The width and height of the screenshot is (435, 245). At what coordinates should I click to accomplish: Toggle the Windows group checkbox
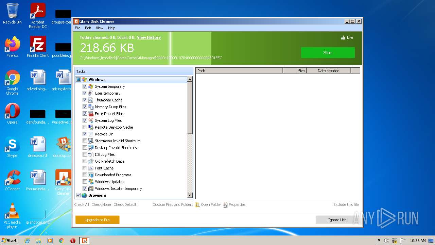79,80
